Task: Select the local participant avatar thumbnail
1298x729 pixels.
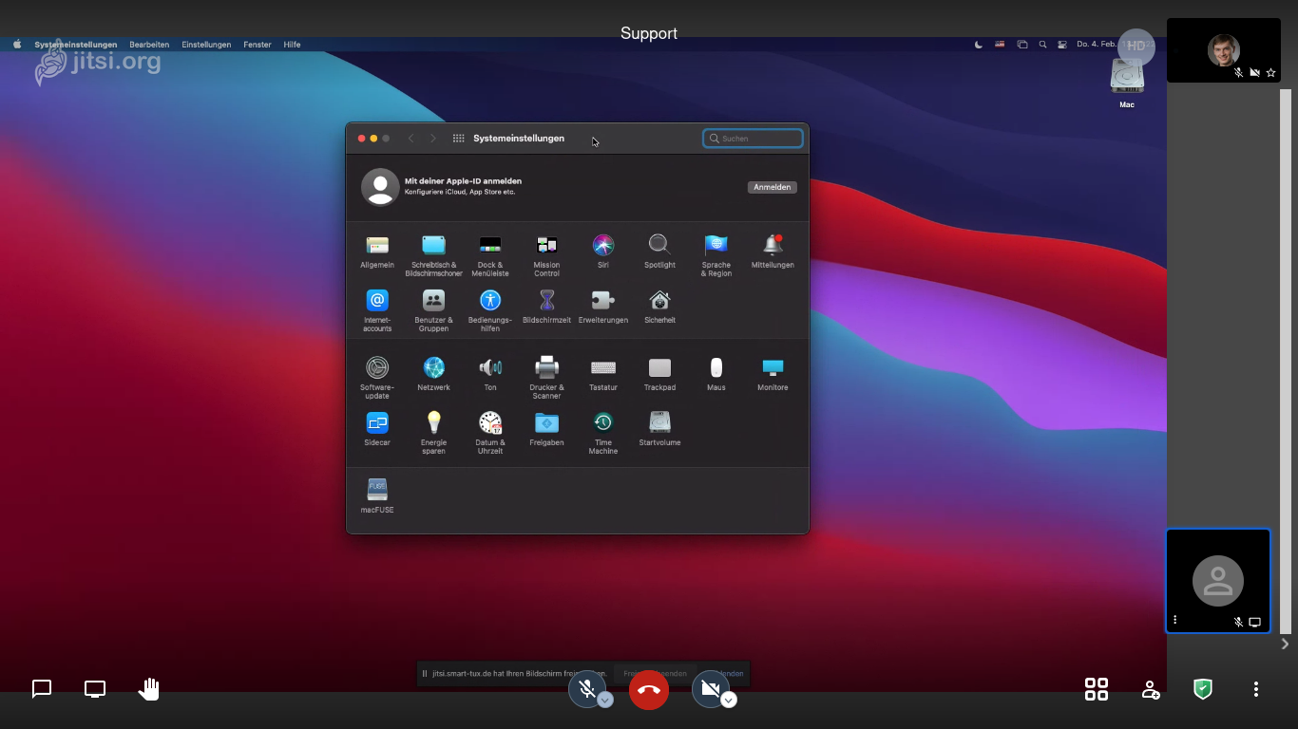Action: pyautogui.click(x=1218, y=581)
